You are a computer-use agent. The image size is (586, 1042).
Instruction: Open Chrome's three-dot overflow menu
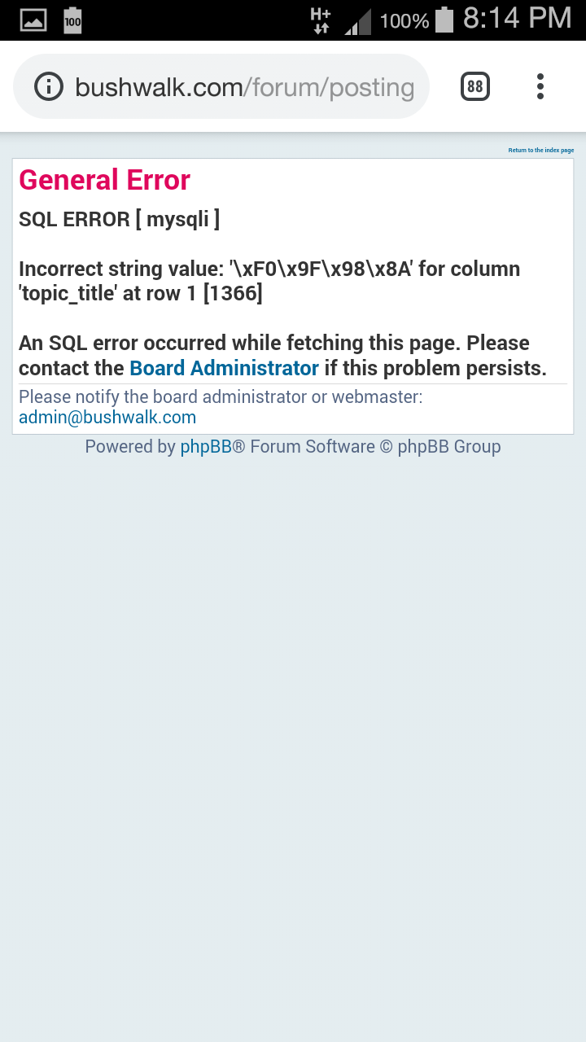click(540, 86)
